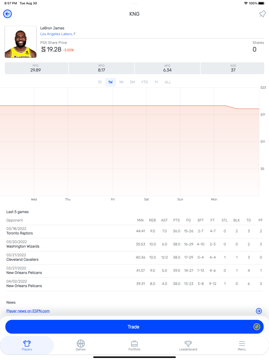Go back using the circled arrow icon
Screen dimensions: 269x360
(8, 14)
